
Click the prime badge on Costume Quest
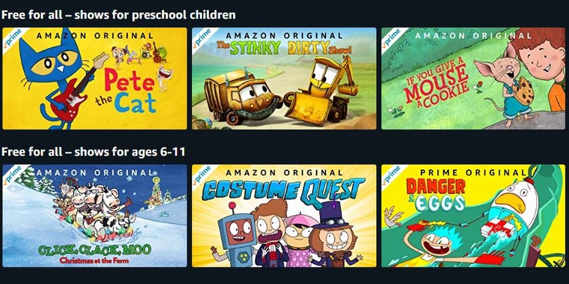pos(201,174)
